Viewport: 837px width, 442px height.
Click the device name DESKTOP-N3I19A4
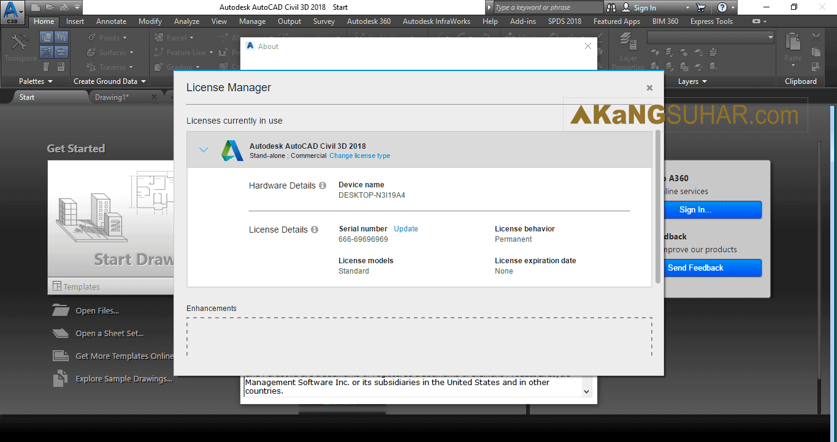(372, 195)
